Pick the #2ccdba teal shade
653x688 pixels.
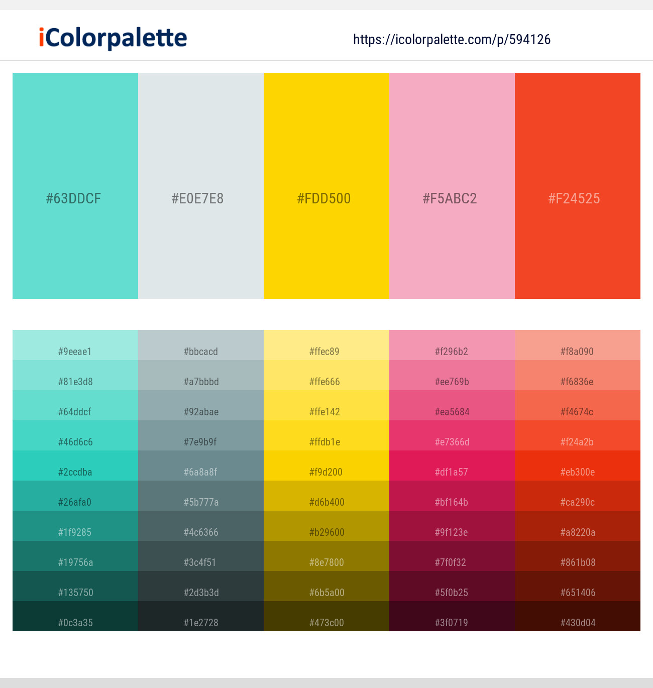click(75, 466)
